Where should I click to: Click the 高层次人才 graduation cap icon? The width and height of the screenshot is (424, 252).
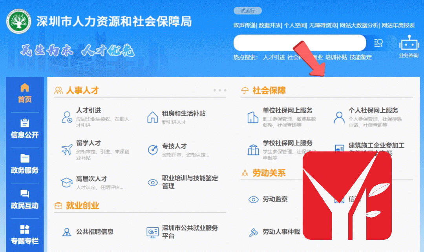(x=66, y=182)
